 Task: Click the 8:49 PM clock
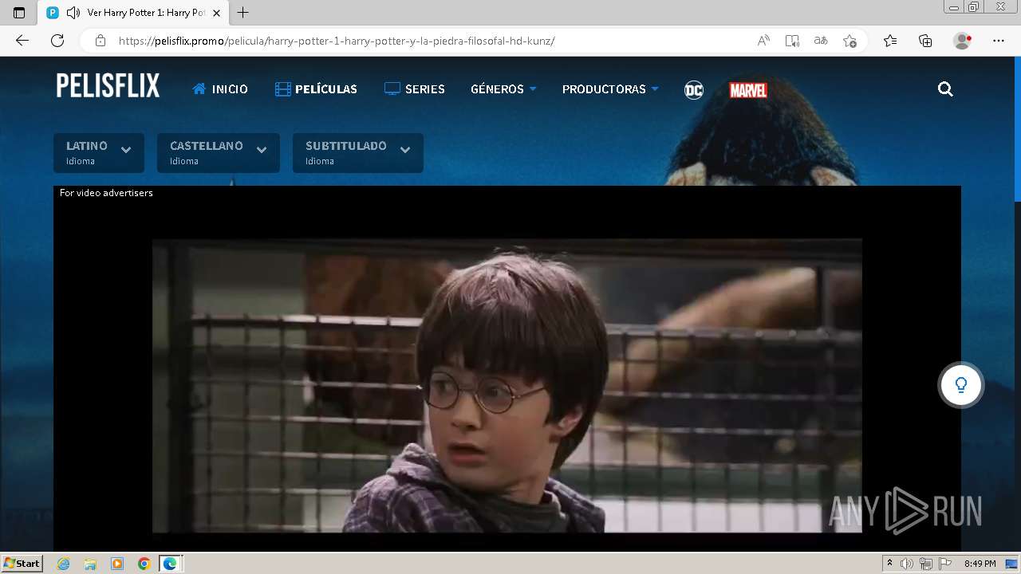(980, 564)
